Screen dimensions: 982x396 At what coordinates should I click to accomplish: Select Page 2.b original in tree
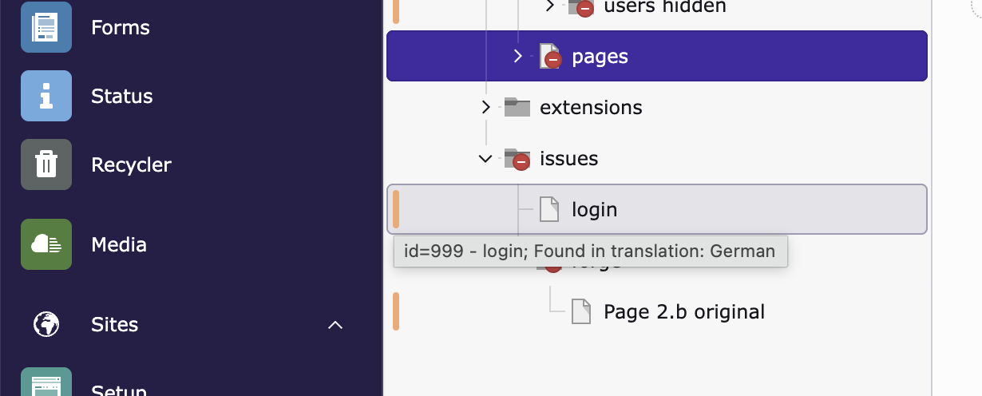coord(684,311)
